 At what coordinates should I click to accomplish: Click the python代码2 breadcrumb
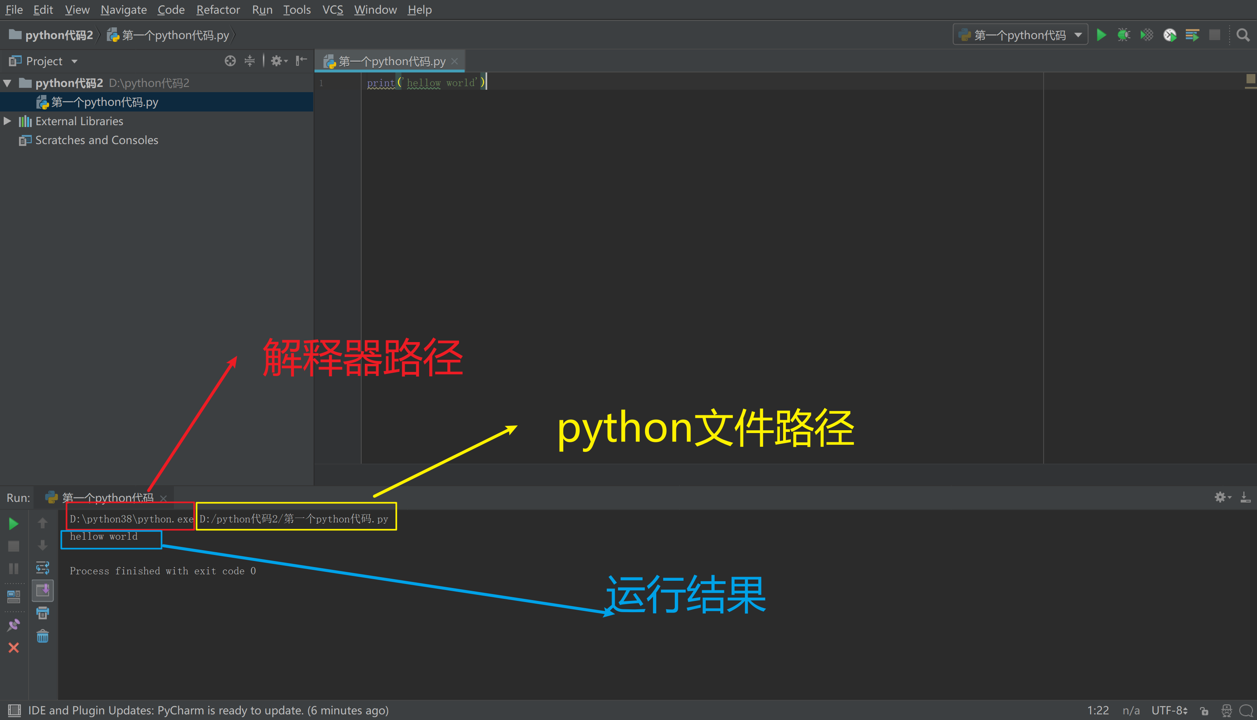51,35
